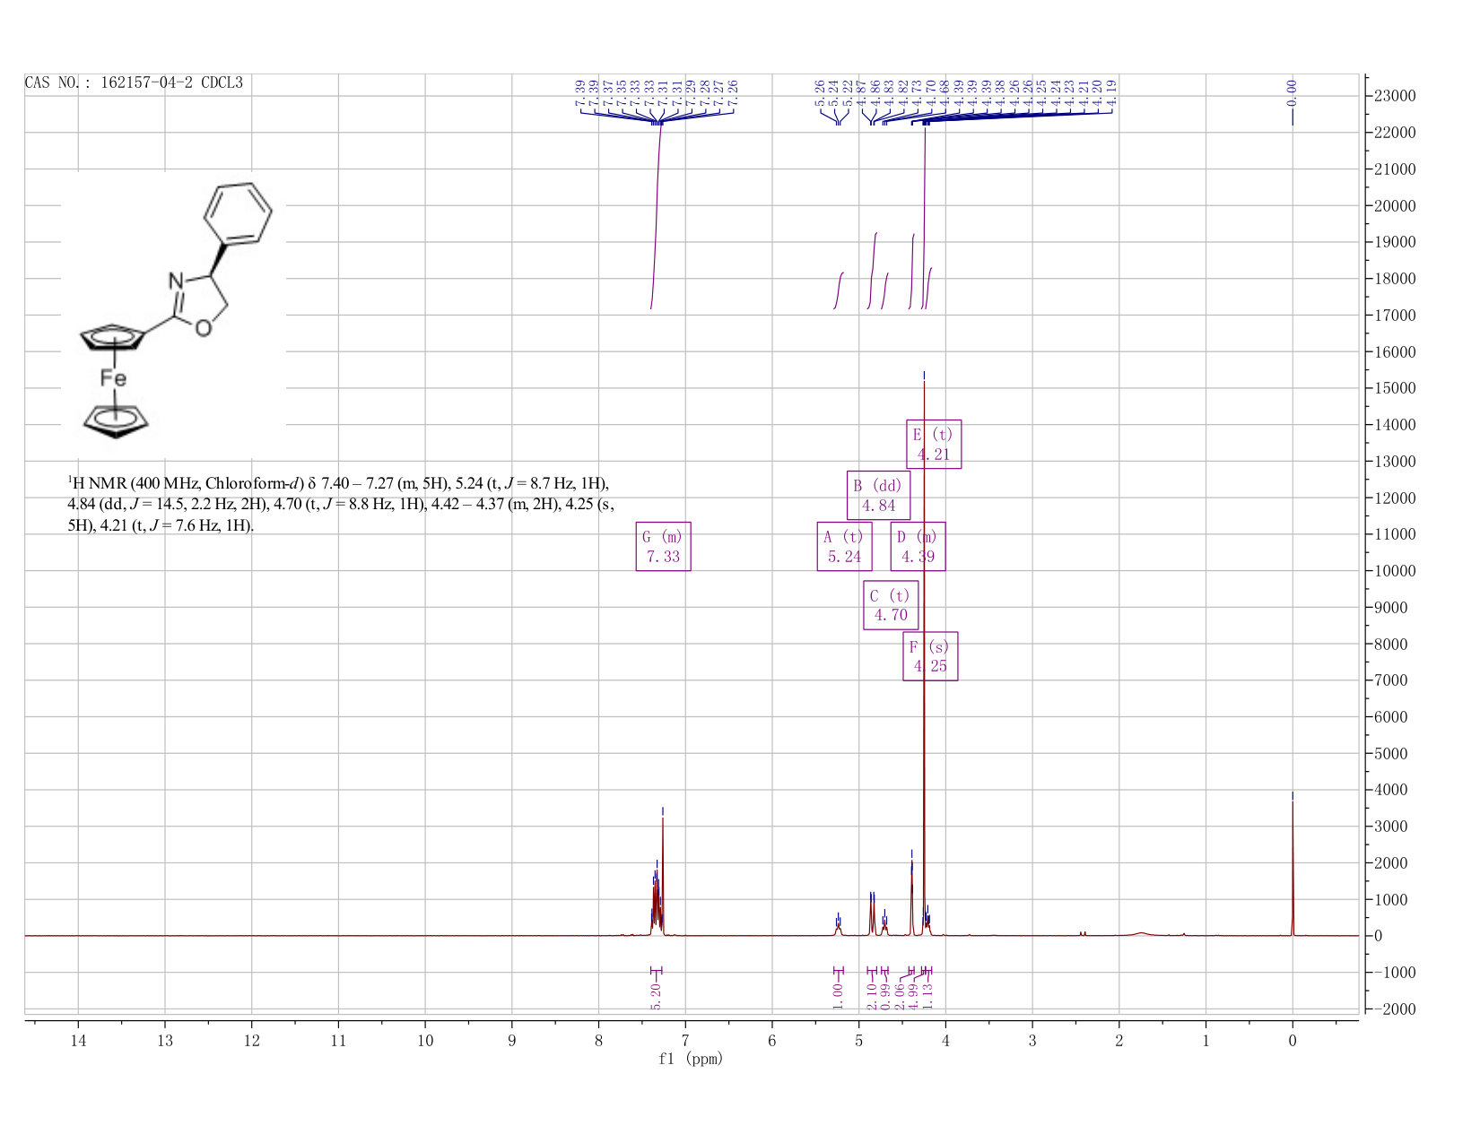1480x1143 pixels.
Task: Select the multiplet box F (s) 4.25
Action: (930, 656)
